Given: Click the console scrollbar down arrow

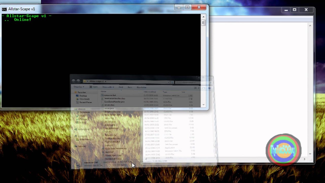Looking at the screenshot, I should [x=203, y=105].
